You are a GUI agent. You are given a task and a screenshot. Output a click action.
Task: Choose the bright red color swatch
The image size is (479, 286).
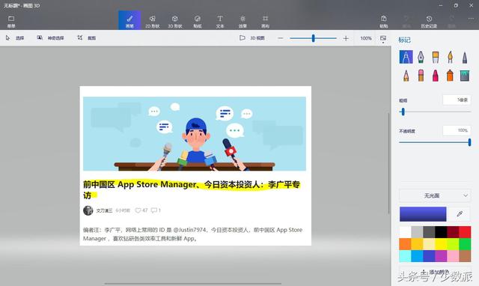coord(465,232)
